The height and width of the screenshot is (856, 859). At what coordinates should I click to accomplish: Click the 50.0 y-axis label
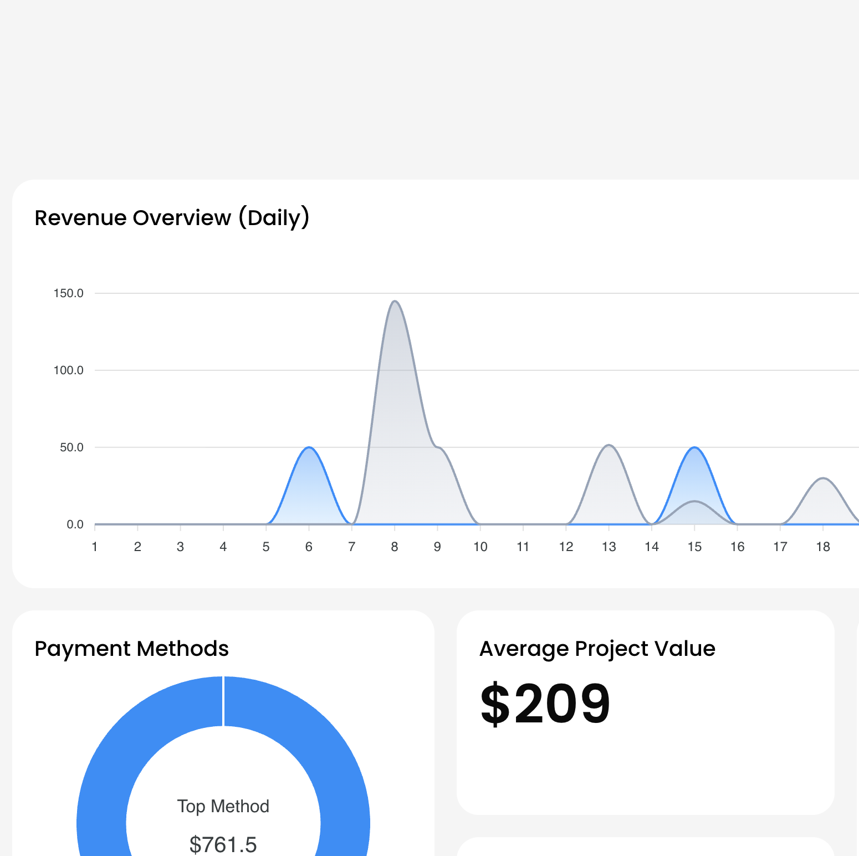pos(71,447)
